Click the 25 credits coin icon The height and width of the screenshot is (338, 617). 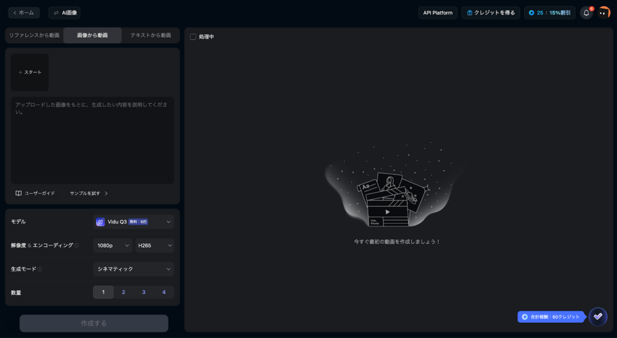531,13
